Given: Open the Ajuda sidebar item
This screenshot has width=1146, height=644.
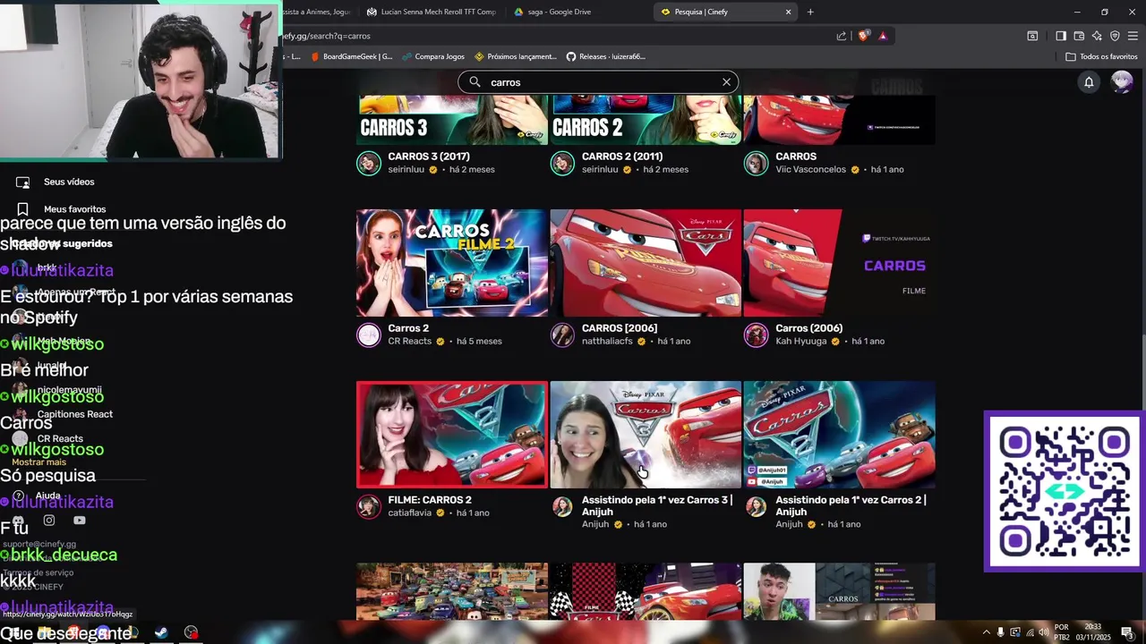Looking at the screenshot, I should pos(48,496).
